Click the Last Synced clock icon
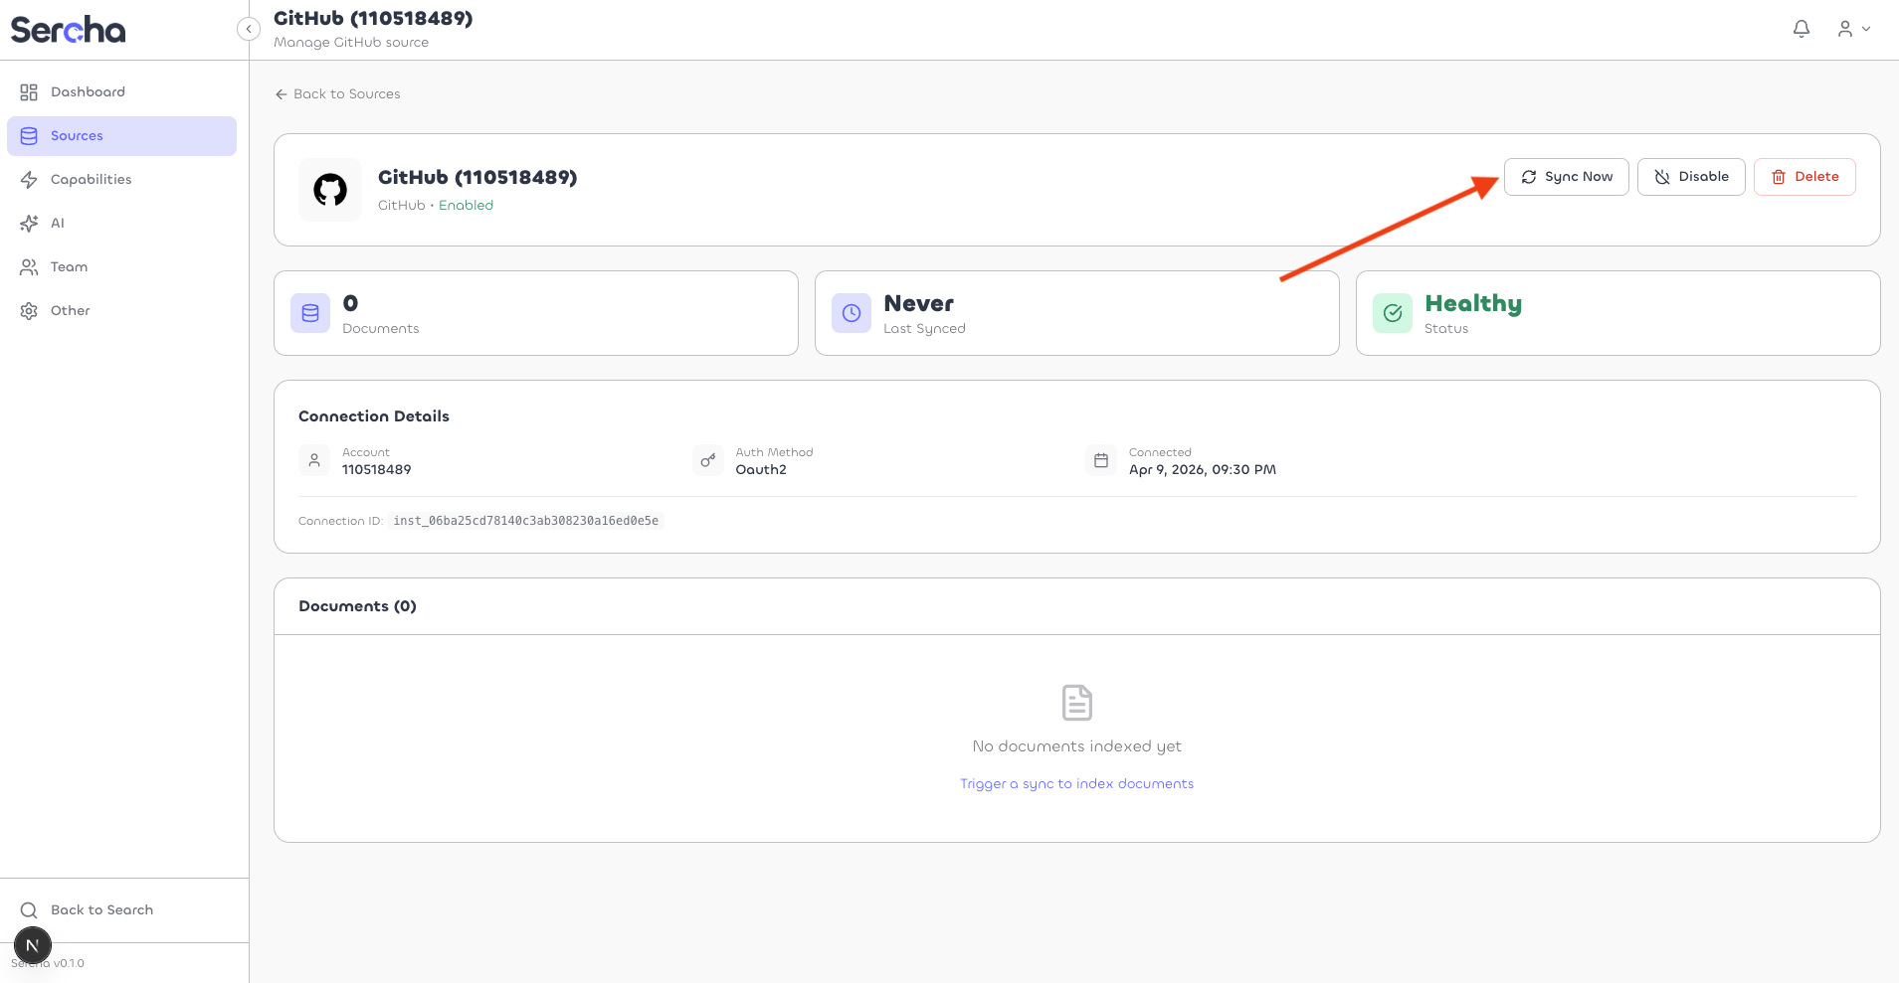Screen dimensions: 1899x983 tap(852, 313)
